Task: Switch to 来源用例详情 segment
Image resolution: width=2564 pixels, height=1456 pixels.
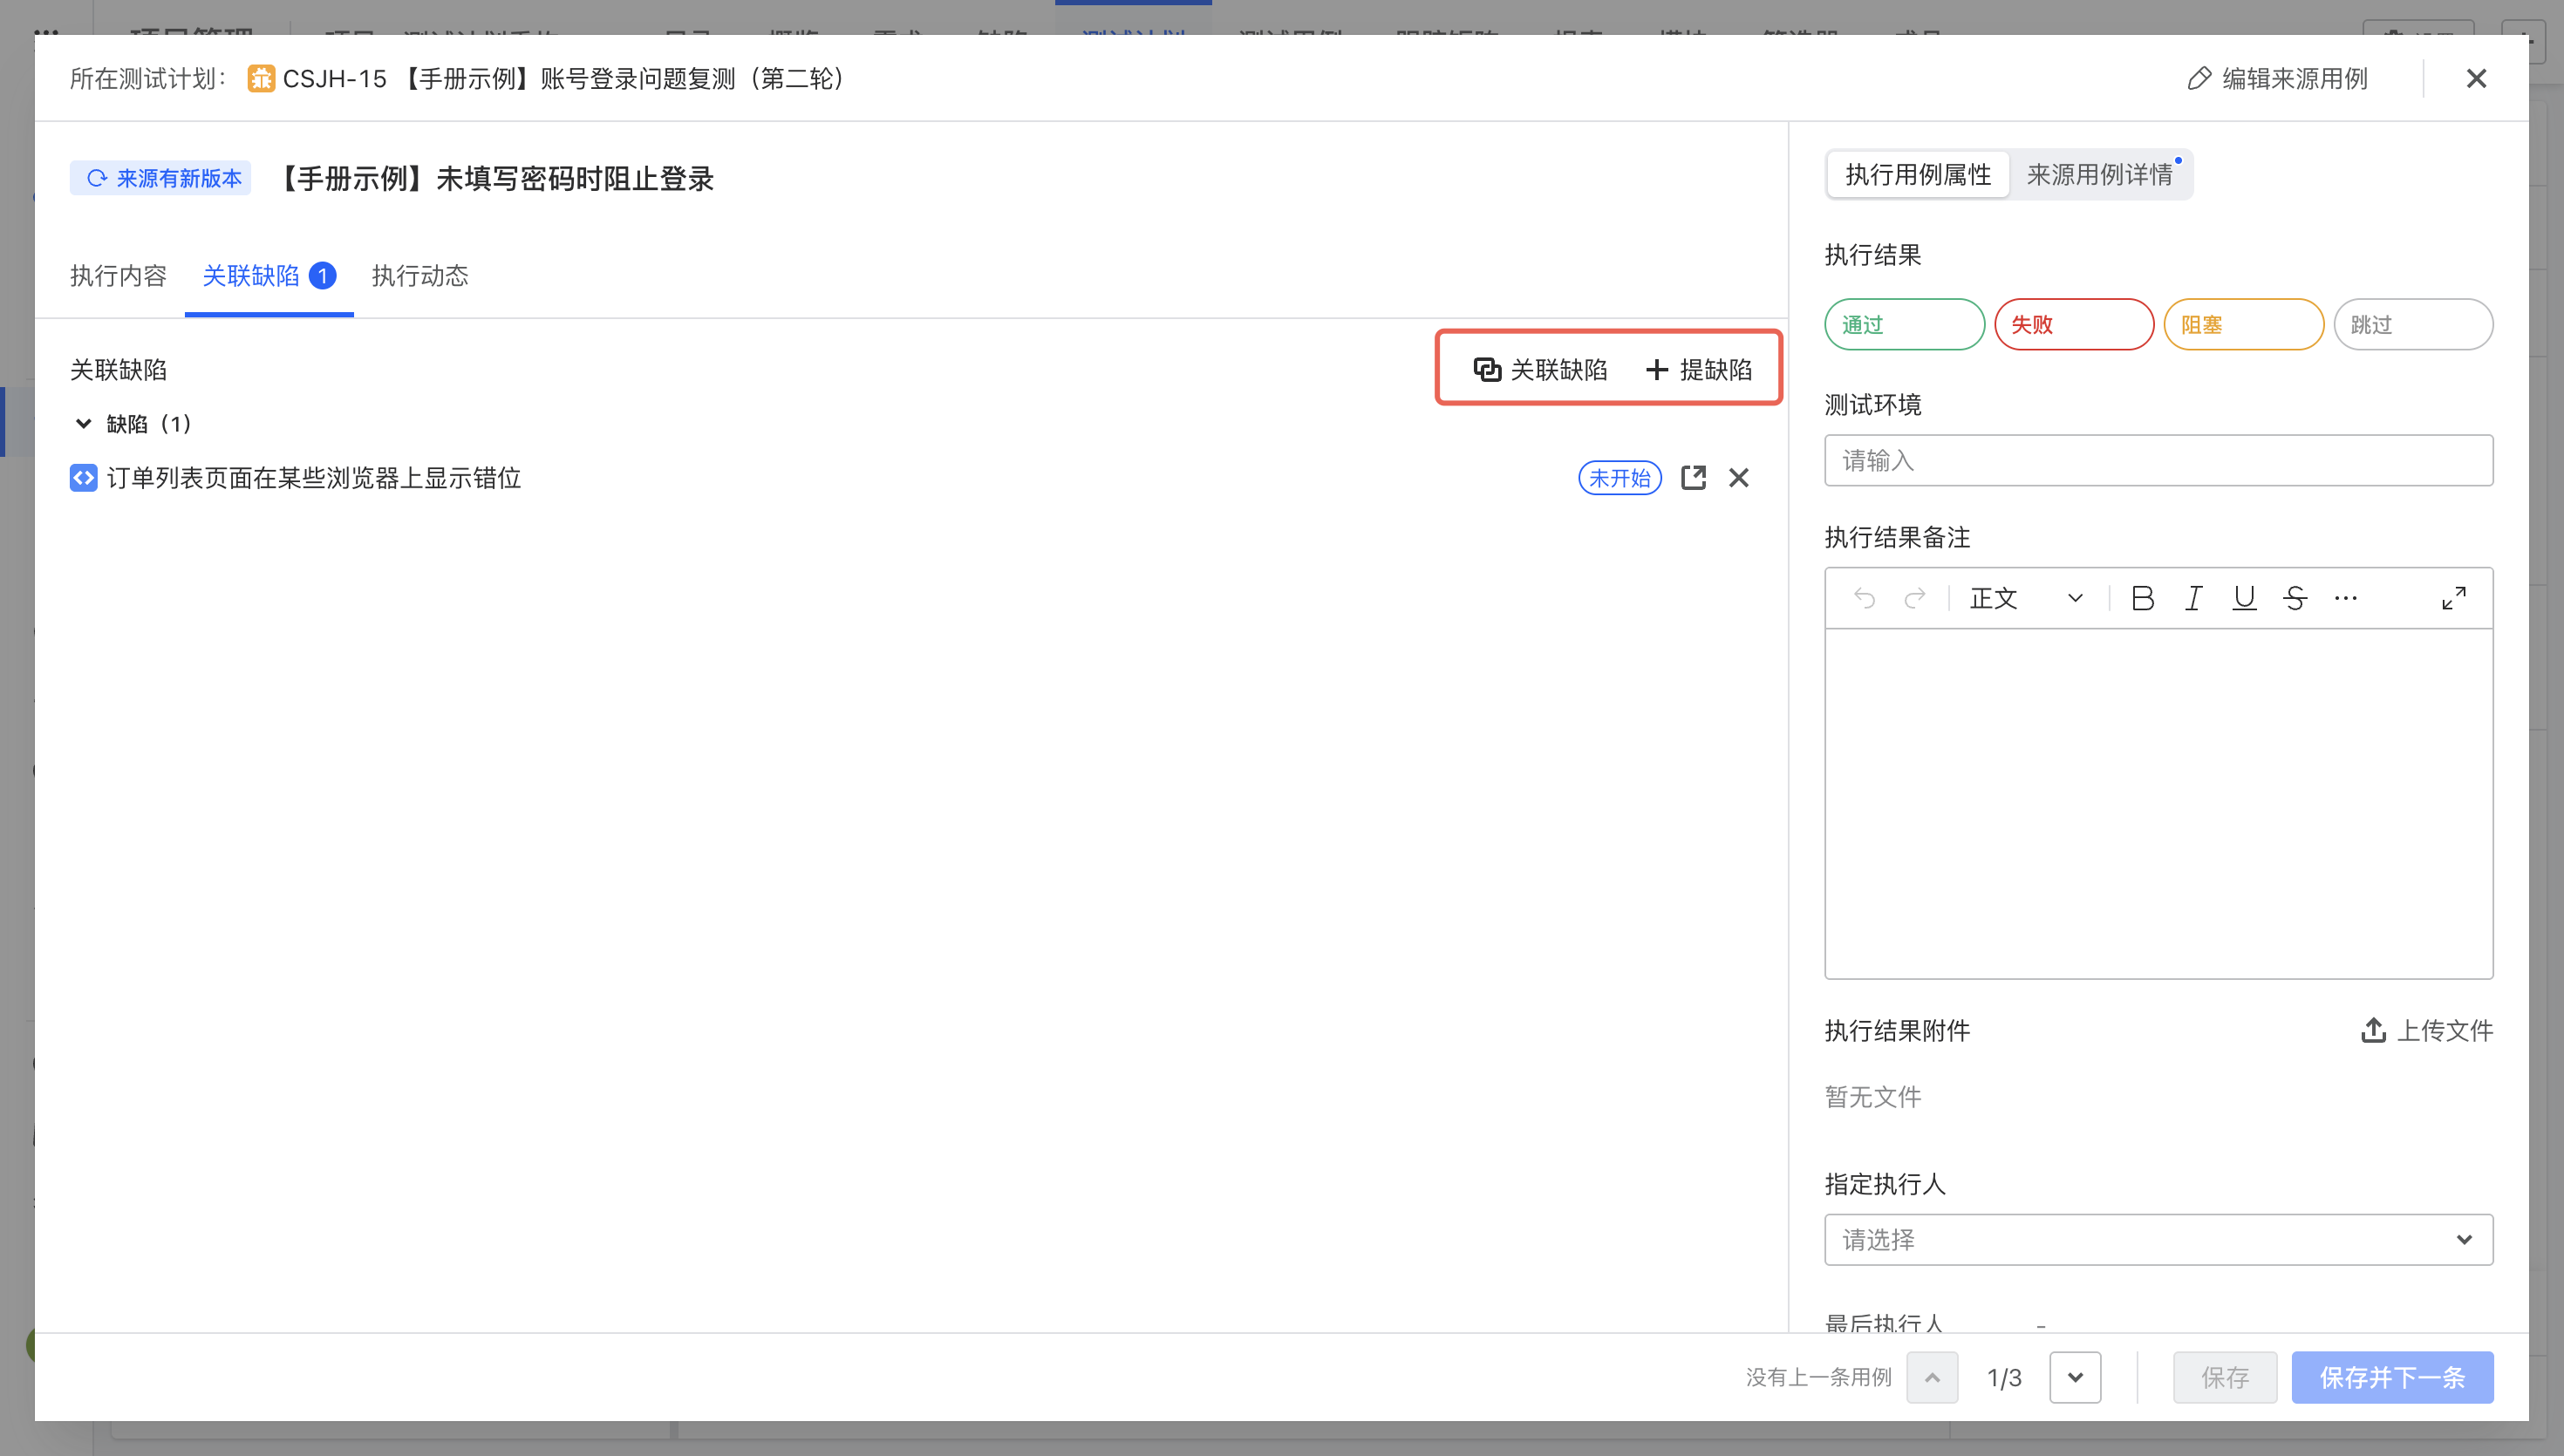Action: pos(2100,175)
